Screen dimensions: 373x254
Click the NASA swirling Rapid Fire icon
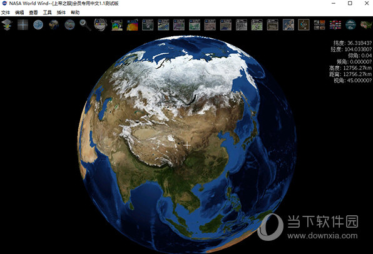click(x=101, y=24)
